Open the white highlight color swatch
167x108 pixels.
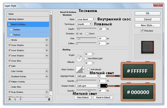tap(104, 76)
